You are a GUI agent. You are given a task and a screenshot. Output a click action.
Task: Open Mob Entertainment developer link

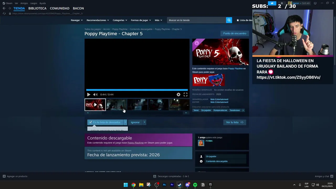point(219,99)
